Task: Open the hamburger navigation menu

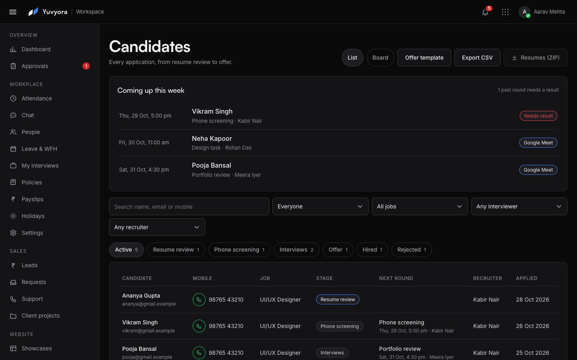Action: coord(13,12)
